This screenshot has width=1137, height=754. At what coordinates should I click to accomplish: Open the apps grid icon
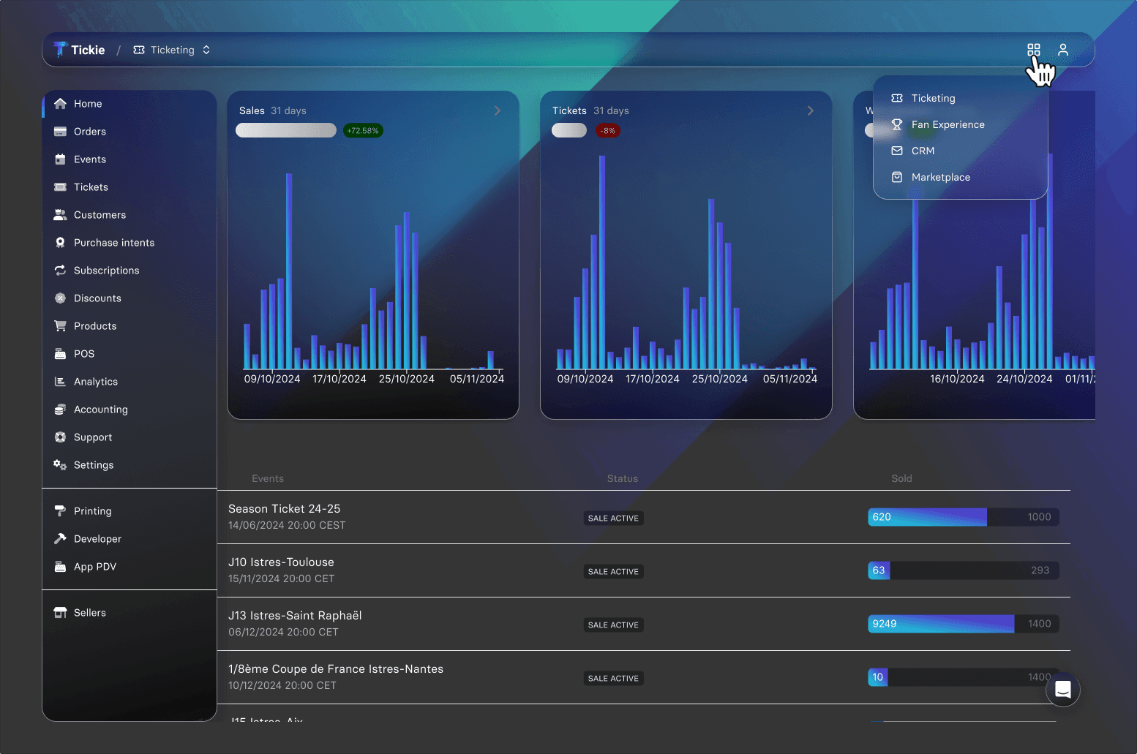tap(1033, 50)
